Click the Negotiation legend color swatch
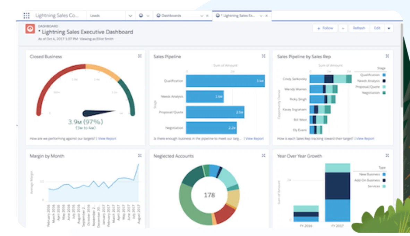Viewport: 410px width, 236px height. [384, 93]
